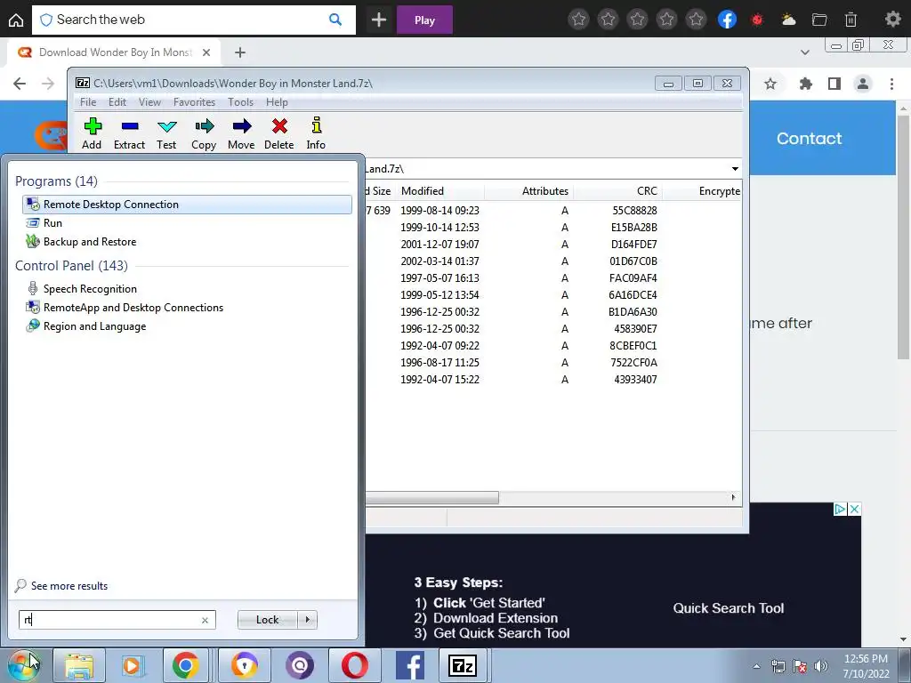
Task: Choose the Move arrow icon in 7-Zip
Action: click(241, 134)
